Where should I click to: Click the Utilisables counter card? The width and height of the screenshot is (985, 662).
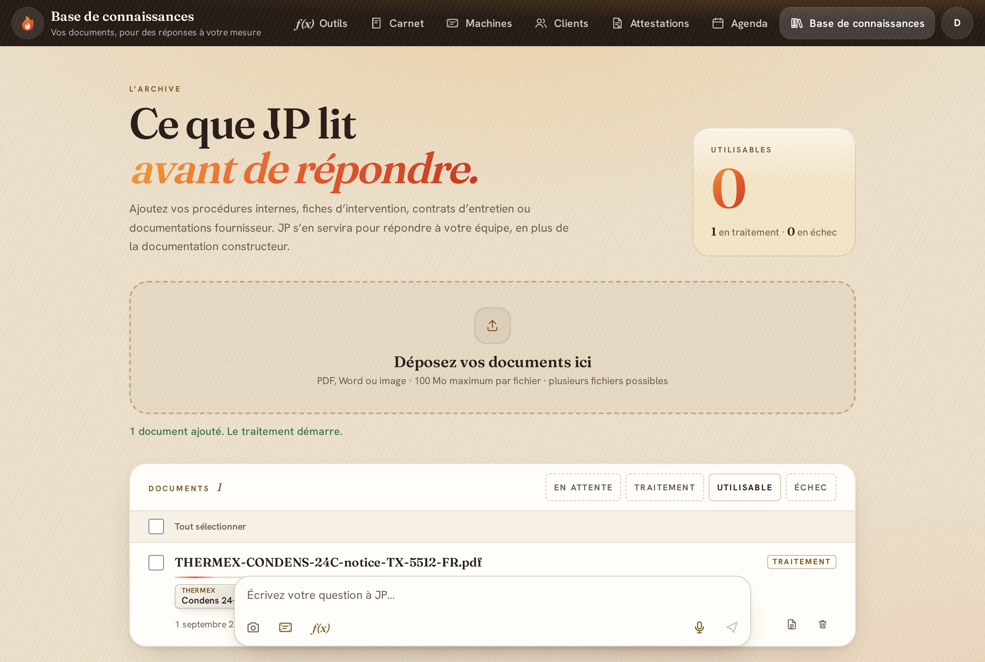(x=774, y=192)
